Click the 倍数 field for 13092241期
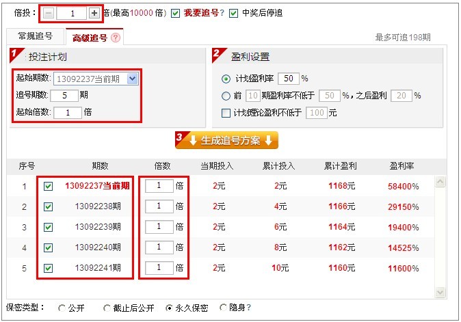Viewport: 461px width, 322px height. [159, 268]
